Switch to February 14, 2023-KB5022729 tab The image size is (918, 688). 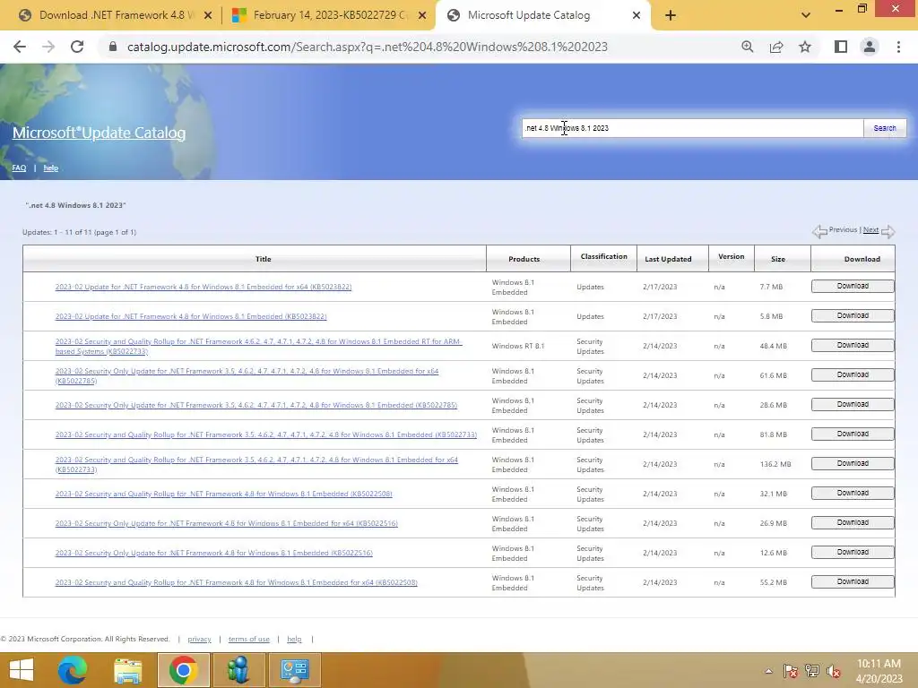[329, 15]
